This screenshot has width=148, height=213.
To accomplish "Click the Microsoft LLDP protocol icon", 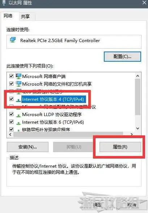I will pos(18,115).
